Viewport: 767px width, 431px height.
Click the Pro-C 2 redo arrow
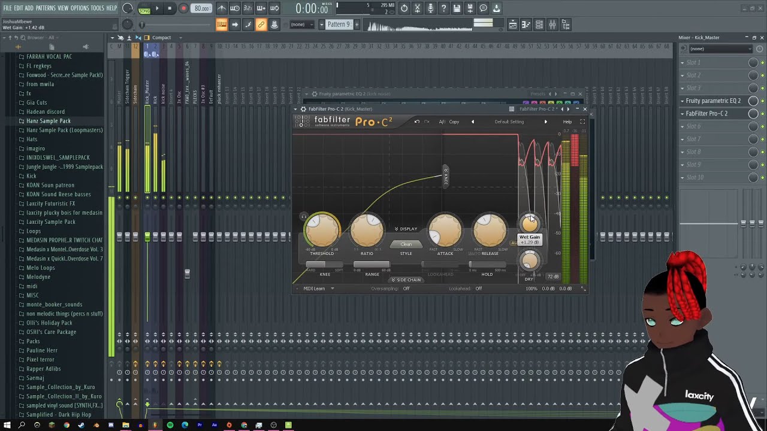tap(427, 122)
